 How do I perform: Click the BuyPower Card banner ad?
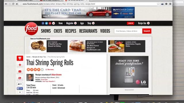pos(88,13)
